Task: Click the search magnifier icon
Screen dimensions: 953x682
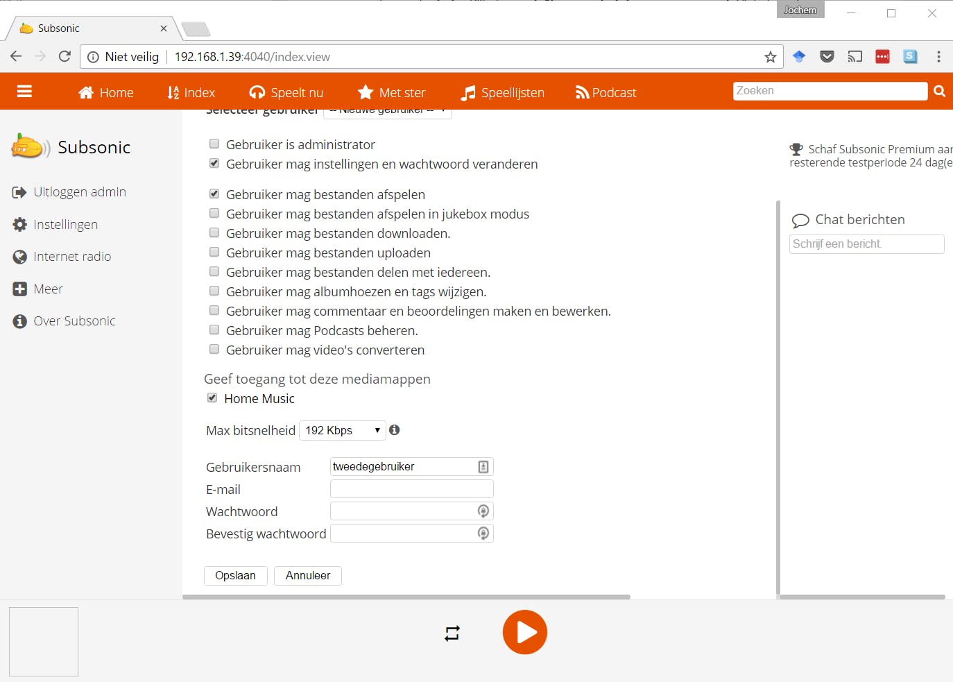Action: pos(940,91)
